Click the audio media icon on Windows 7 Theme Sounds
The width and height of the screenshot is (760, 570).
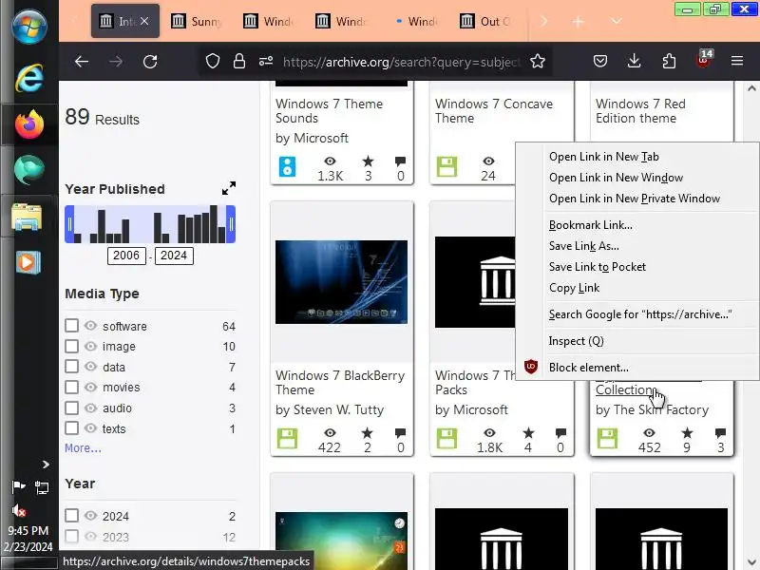(x=288, y=167)
